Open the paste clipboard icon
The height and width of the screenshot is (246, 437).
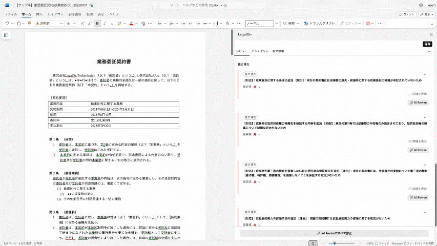19,24
